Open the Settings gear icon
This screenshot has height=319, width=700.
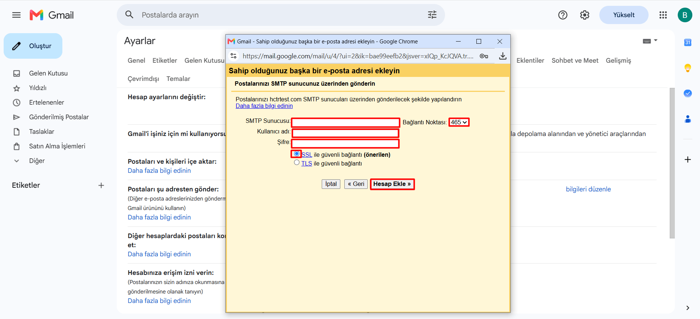click(585, 15)
